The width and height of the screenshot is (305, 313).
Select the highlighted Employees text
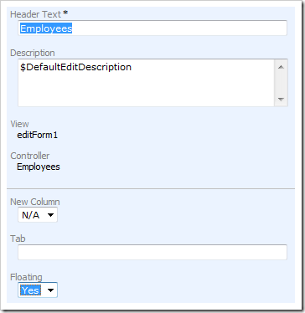point(46,28)
